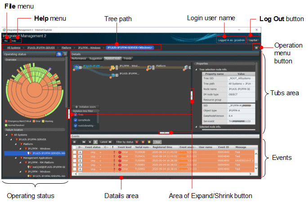Click Internet Explorer icon in title bar
The height and width of the screenshot is (203, 308).
coord(4,30)
